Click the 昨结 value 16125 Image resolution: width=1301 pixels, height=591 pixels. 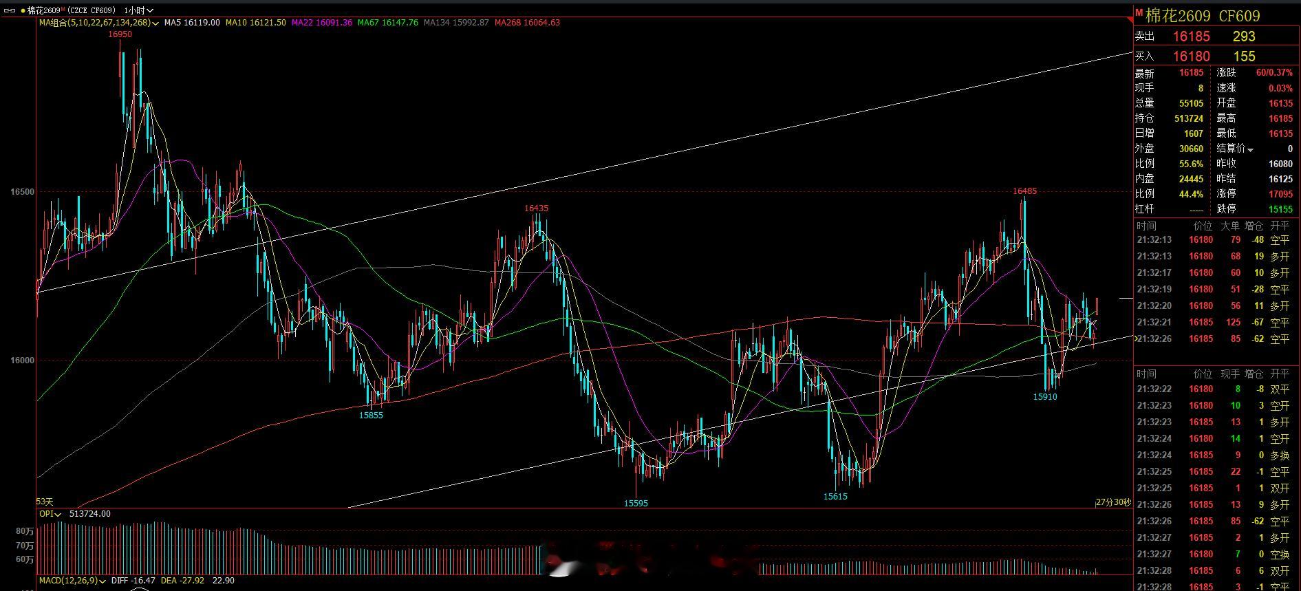click(1281, 179)
